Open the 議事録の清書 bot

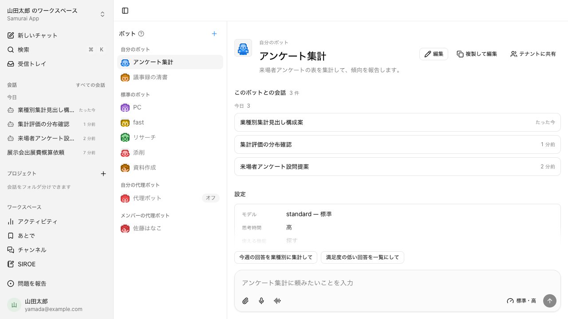click(170, 77)
